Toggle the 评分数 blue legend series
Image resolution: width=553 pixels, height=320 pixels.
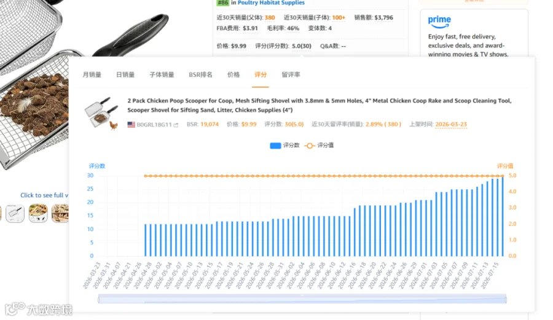tap(284, 145)
